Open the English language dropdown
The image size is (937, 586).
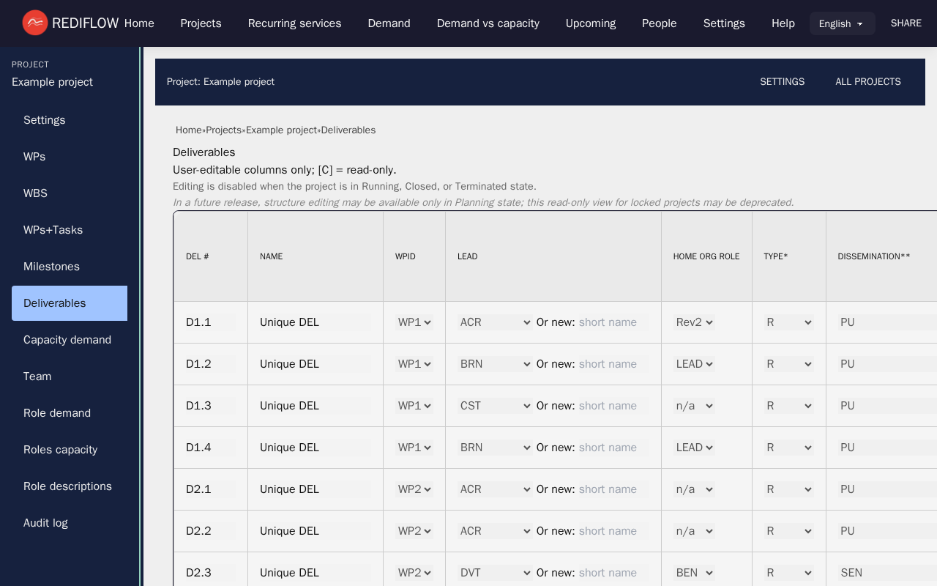pos(842,23)
